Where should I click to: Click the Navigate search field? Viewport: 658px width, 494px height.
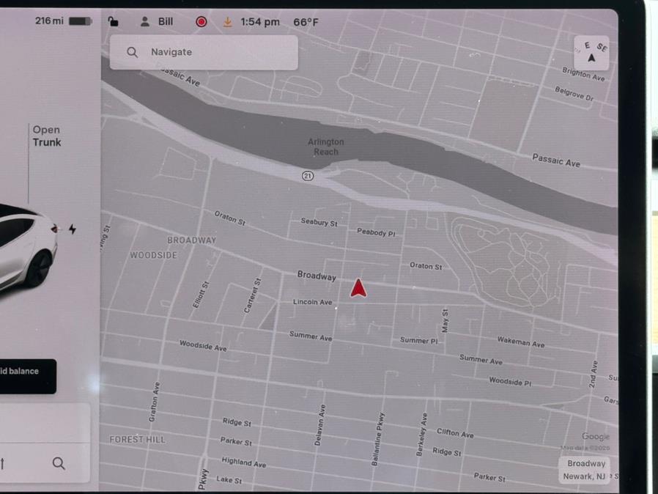click(204, 53)
